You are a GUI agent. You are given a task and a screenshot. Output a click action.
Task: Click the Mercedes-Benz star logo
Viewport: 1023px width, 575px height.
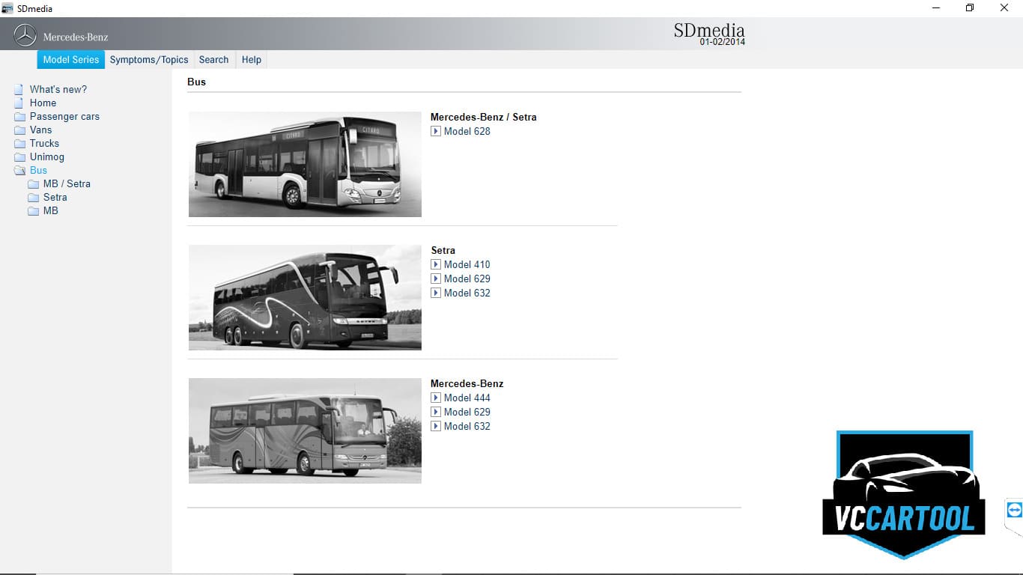[x=25, y=35]
